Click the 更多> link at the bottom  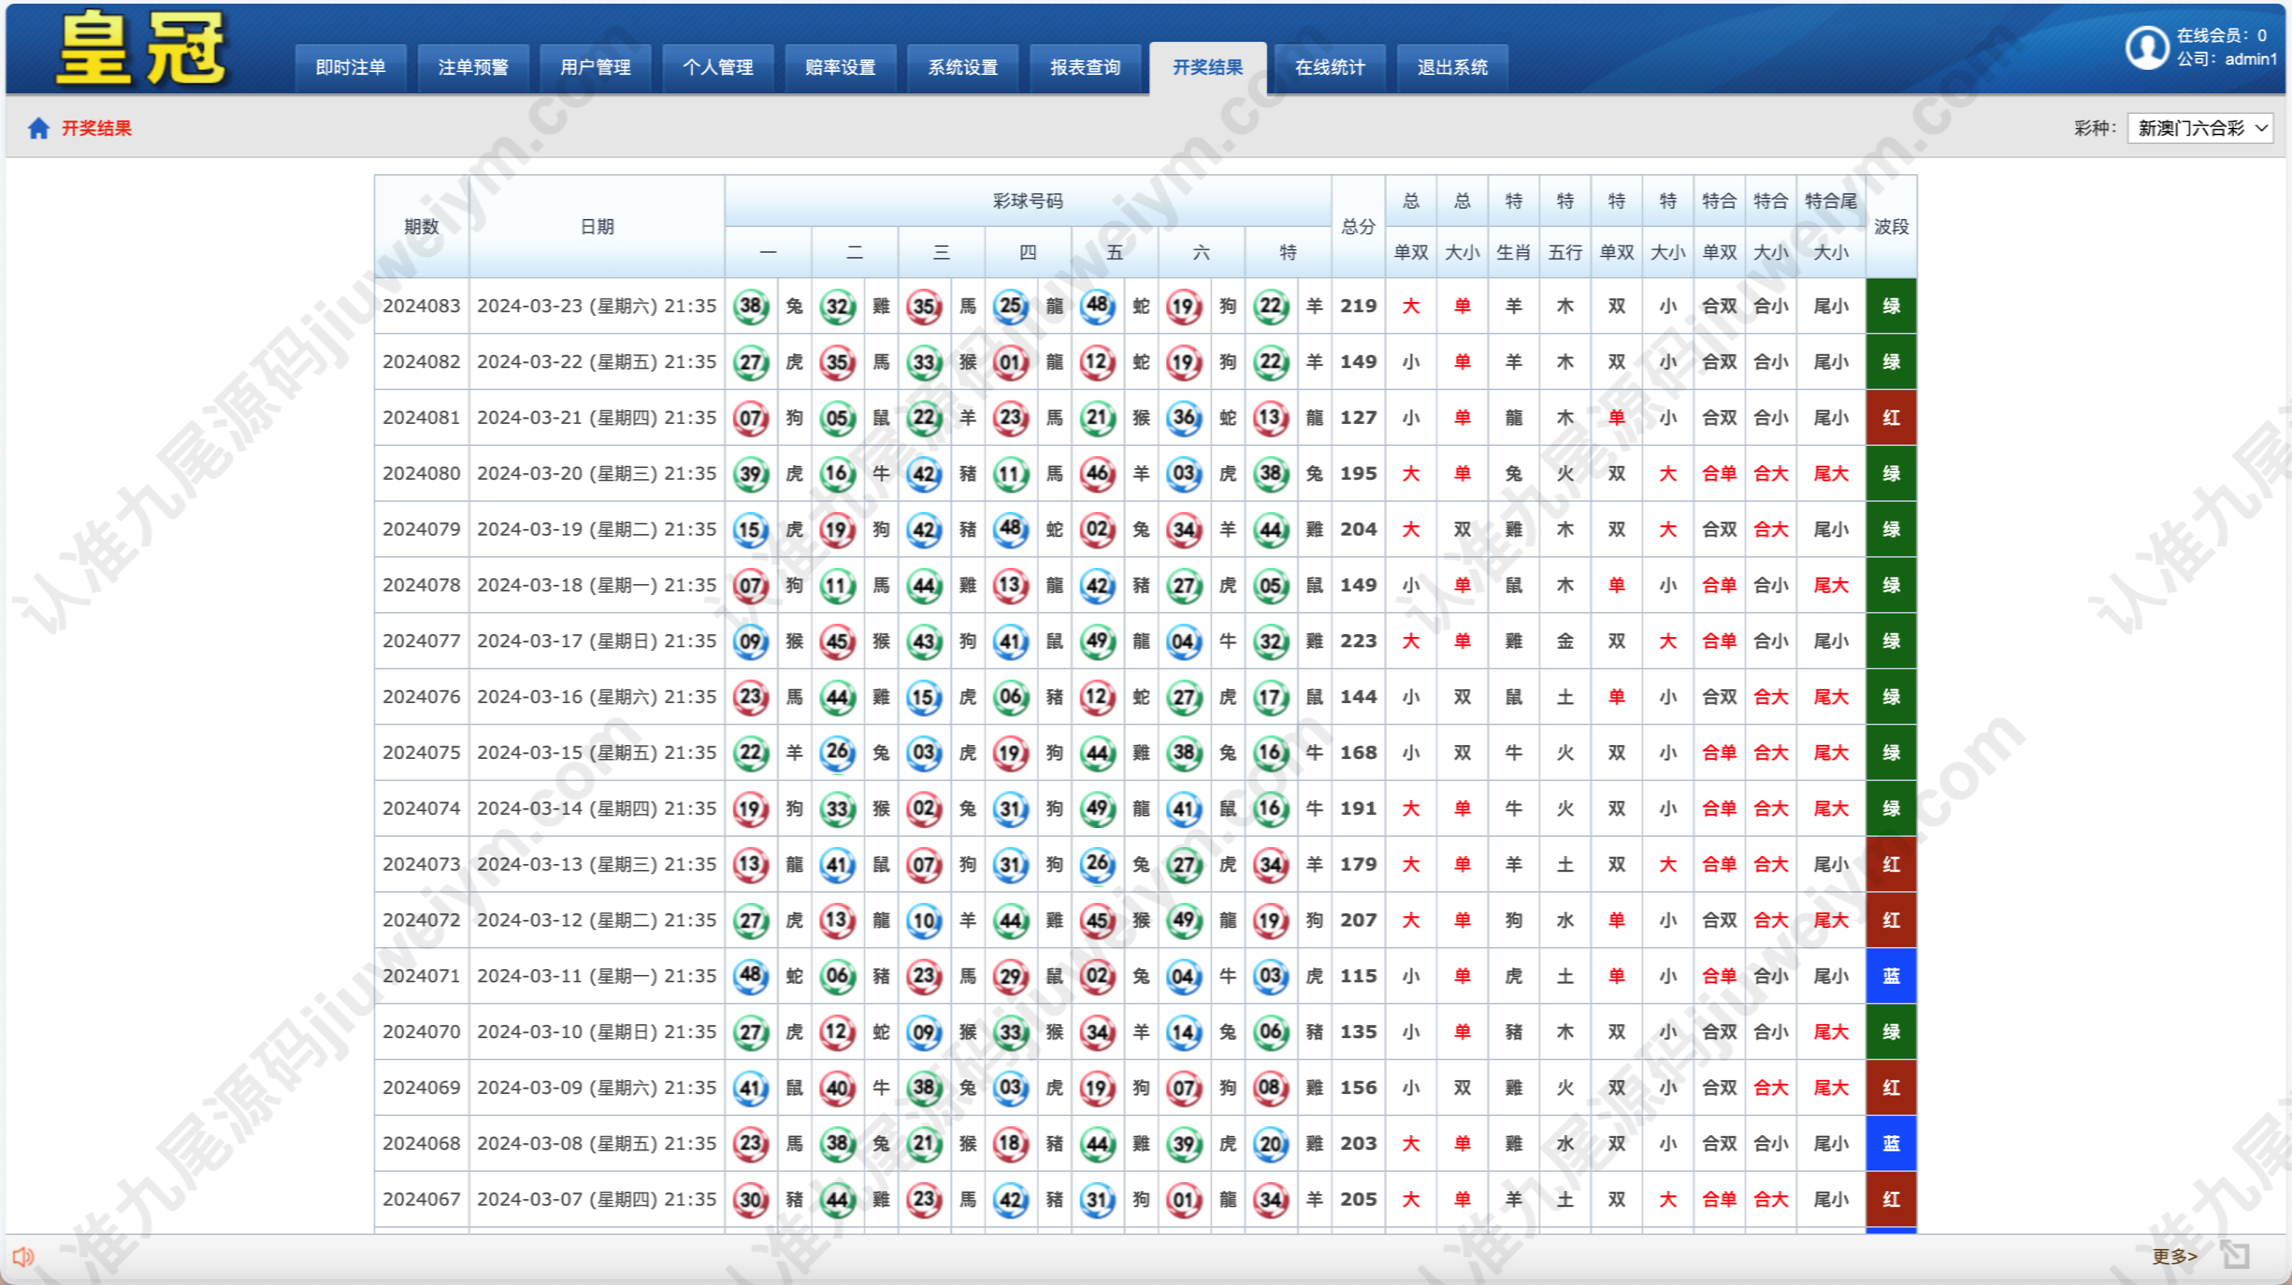pos(2174,1256)
